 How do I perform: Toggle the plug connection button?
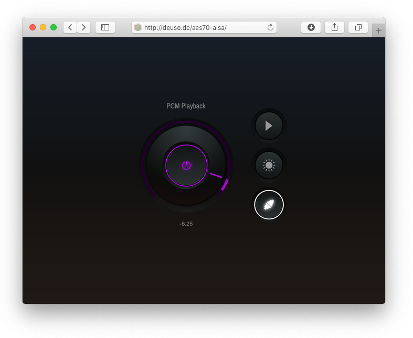coord(269,205)
